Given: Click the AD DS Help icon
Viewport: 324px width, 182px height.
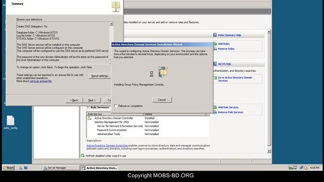Looking at the screenshot, I should click(x=215, y=64).
